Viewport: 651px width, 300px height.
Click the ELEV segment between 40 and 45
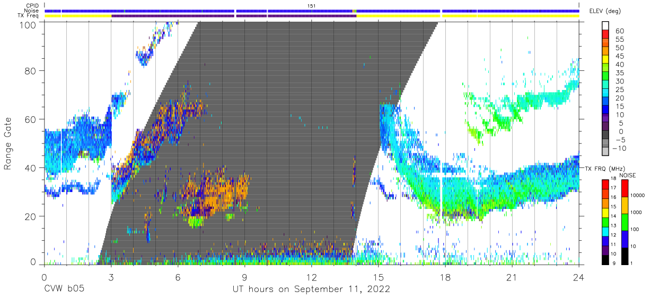(x=605, y=60)
